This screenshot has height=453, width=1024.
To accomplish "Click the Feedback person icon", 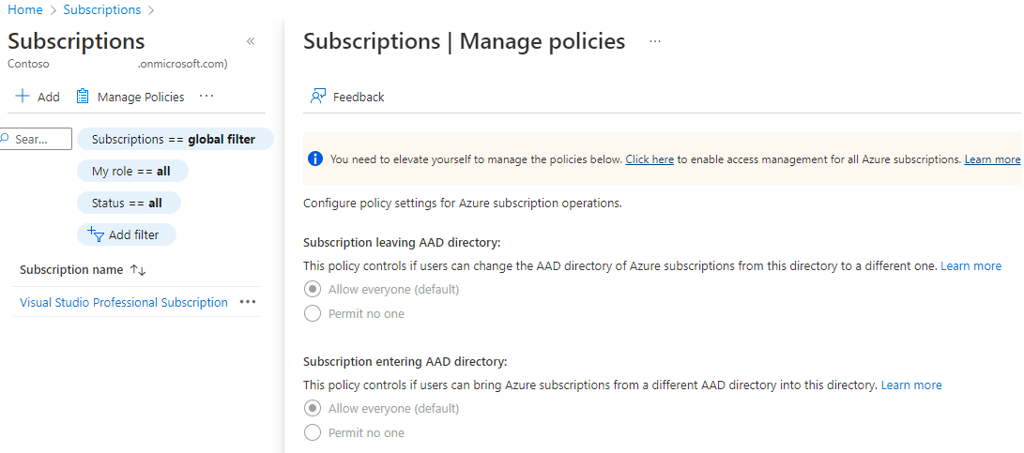I will (318, 97).
